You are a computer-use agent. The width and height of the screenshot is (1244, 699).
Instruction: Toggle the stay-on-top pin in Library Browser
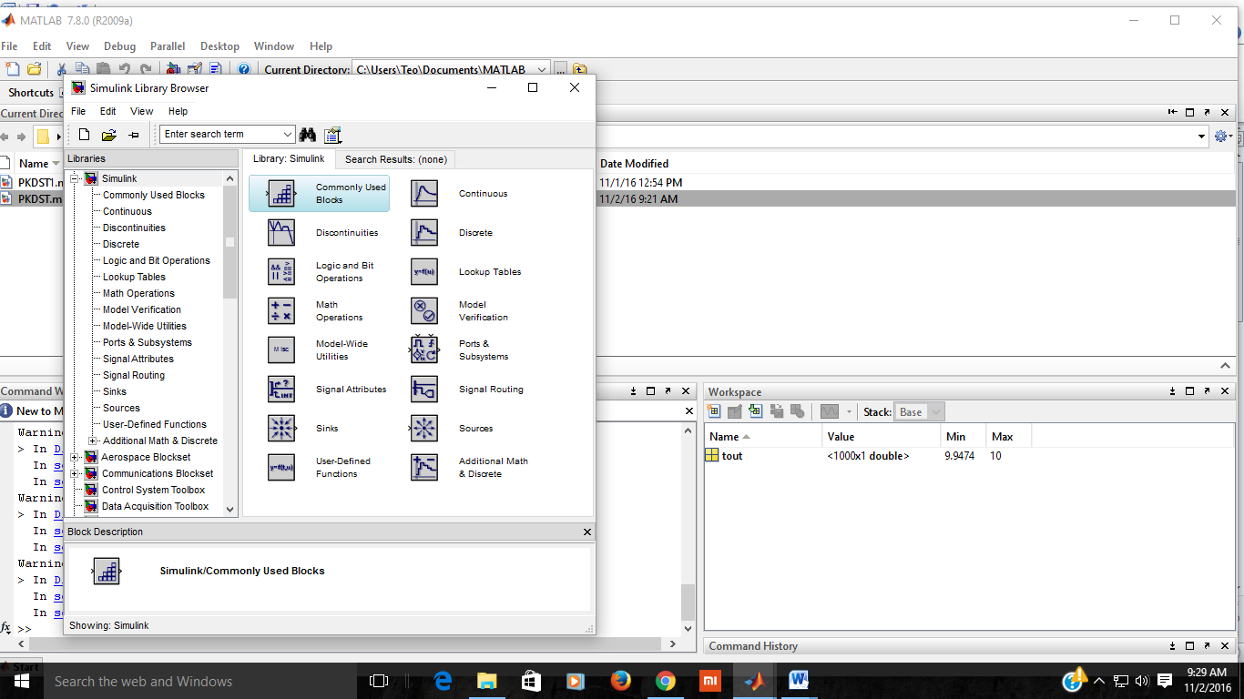coord(134,135)
